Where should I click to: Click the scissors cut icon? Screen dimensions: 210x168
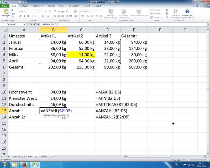click(x=12, y=10)
